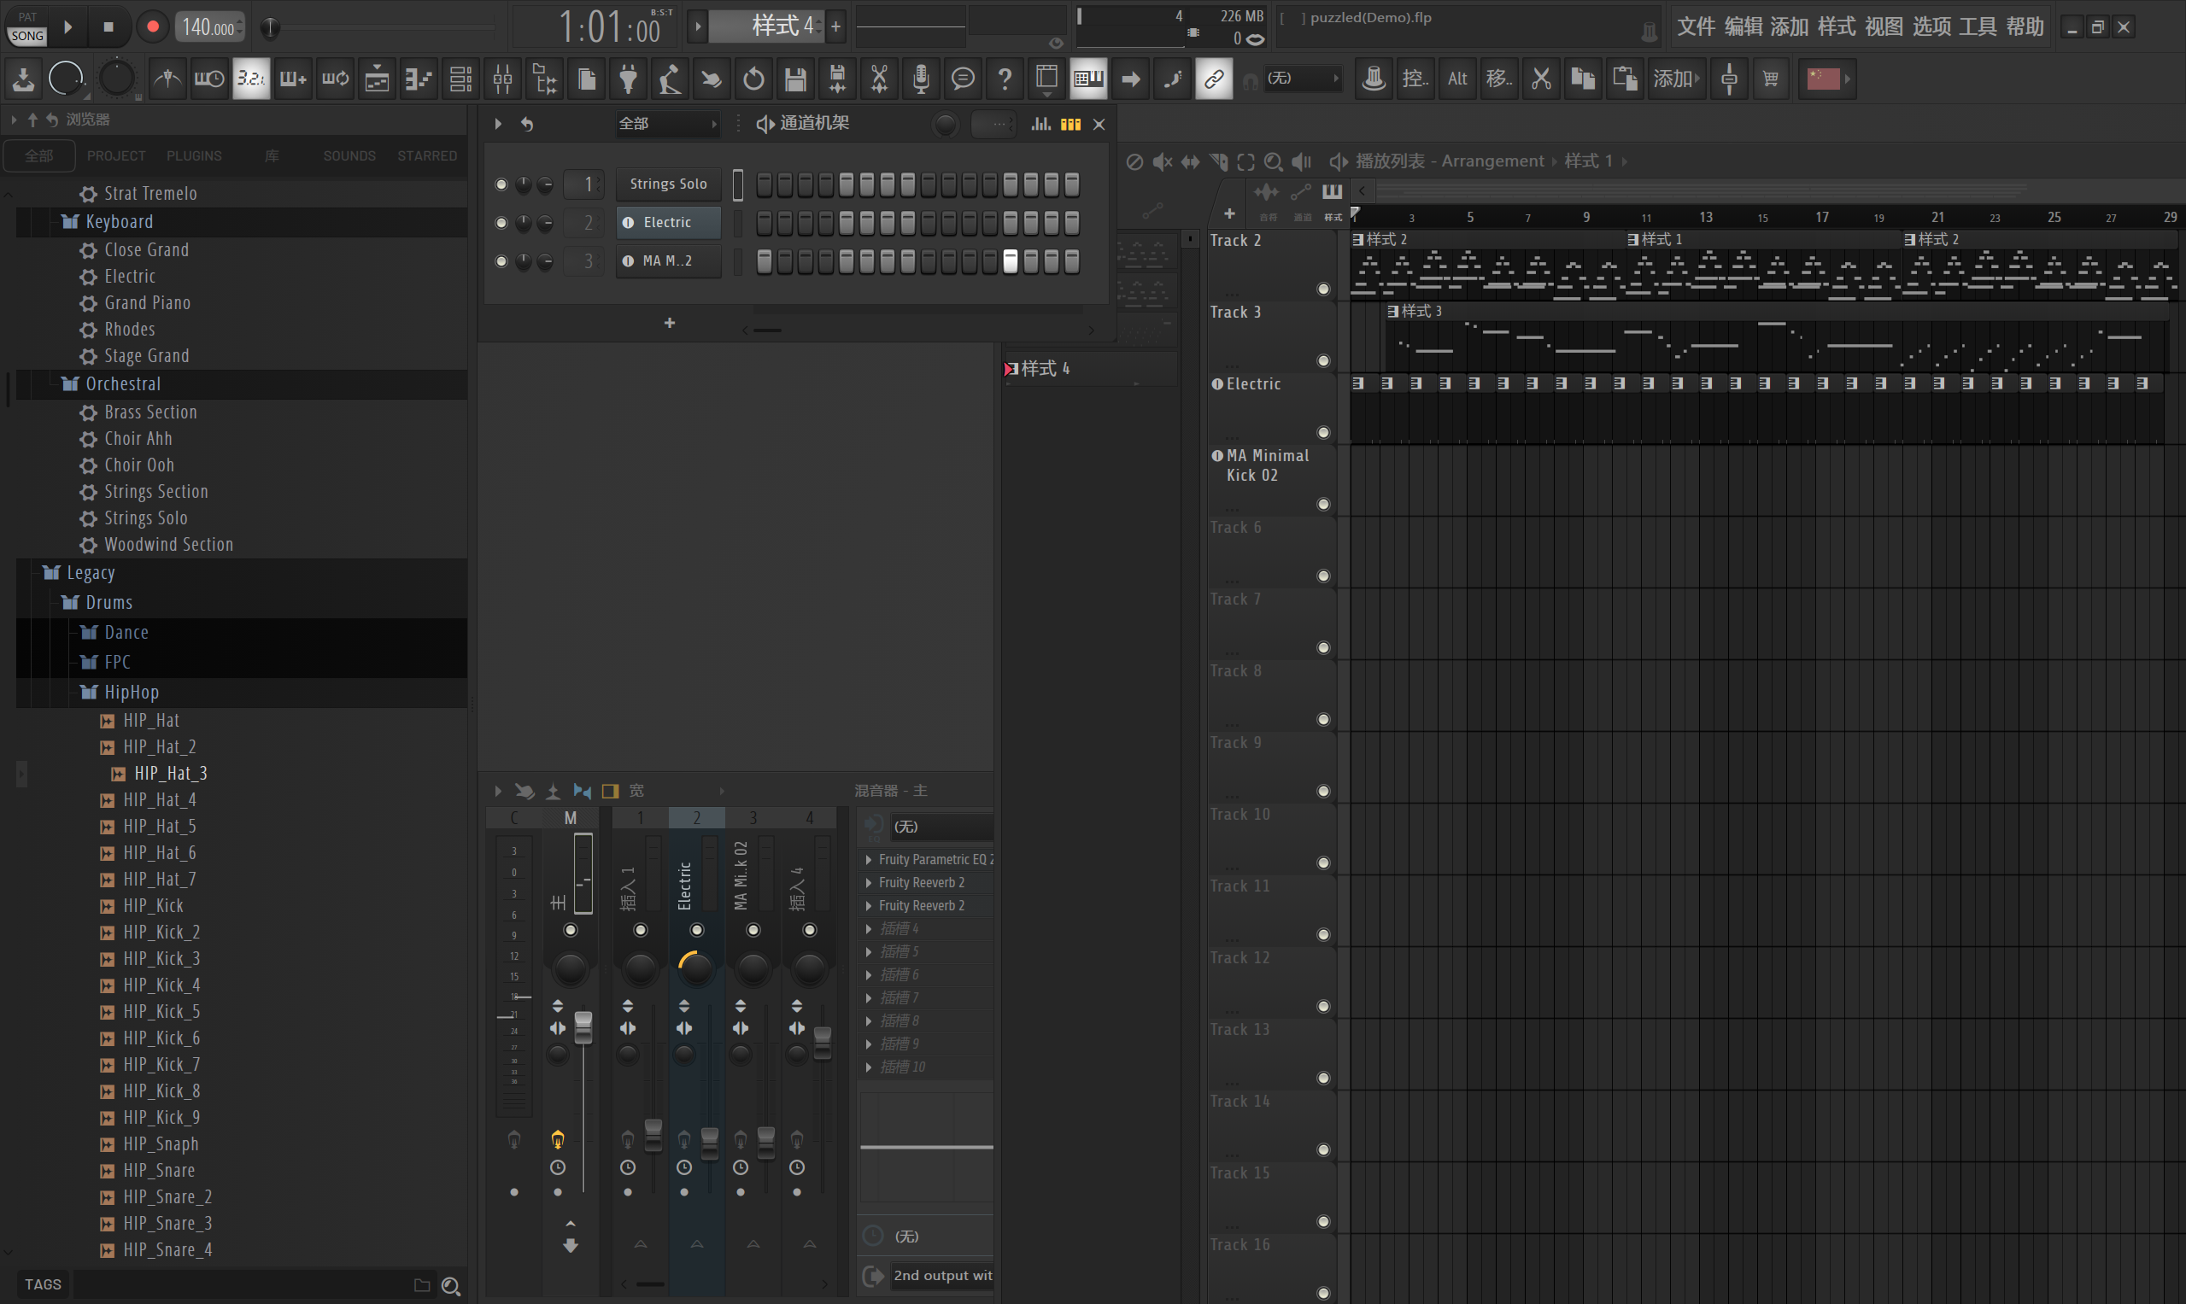The width and height of the screenshot is (2186, 1304).
Task: Click the microphone recording icon
Action: point(920,79)
